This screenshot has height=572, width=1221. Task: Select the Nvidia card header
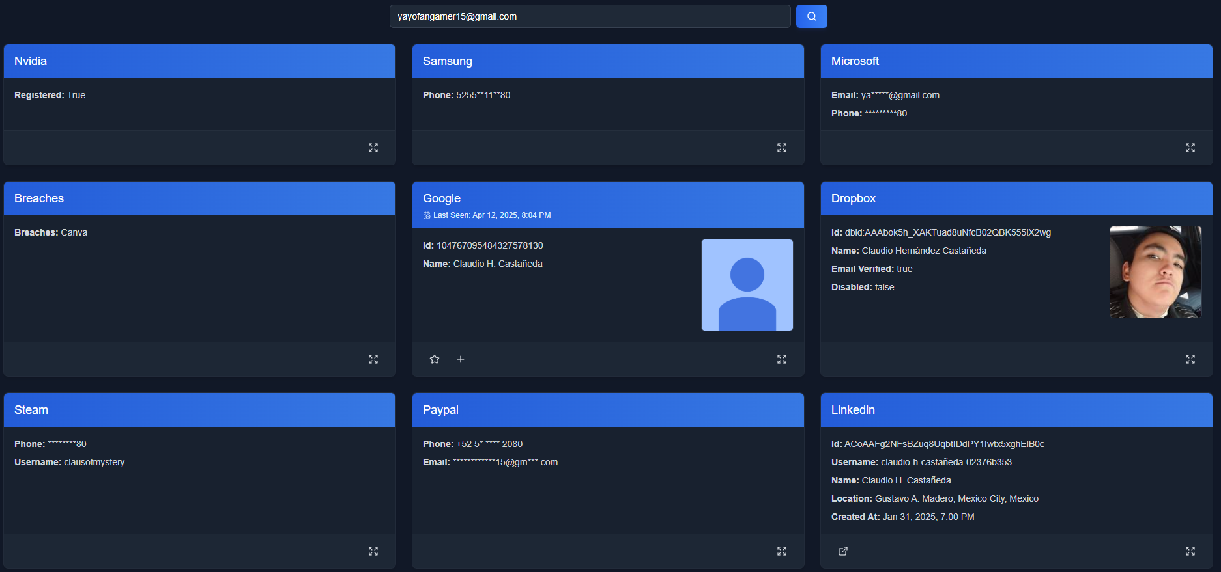pos(199,61)
